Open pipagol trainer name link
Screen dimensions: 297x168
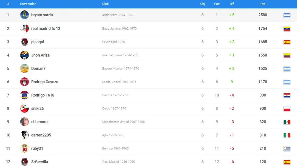pos(38,42)
